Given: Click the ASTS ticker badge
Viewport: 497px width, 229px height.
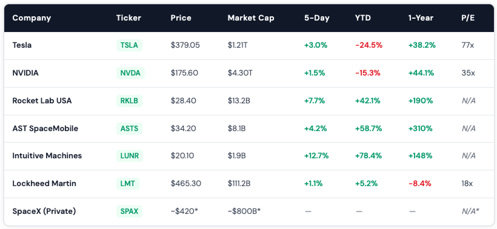Looking at the screenshot, I should 129,129.
